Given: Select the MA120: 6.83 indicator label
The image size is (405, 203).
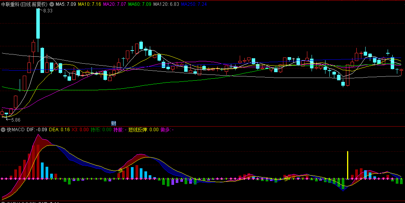Looking at the screenshot, I should [x=166, y=4].
